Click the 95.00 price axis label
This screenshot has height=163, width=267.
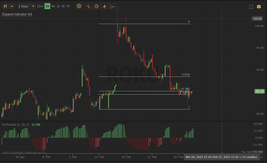(260, 48)
